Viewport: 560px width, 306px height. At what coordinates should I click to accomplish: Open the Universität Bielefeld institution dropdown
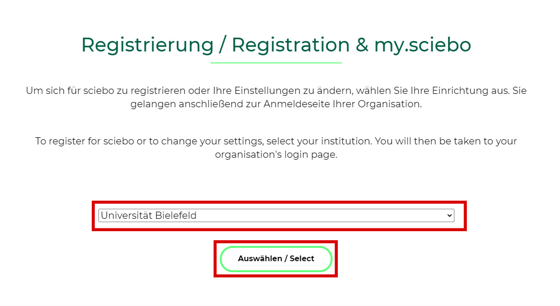click(x=276, y=215)
